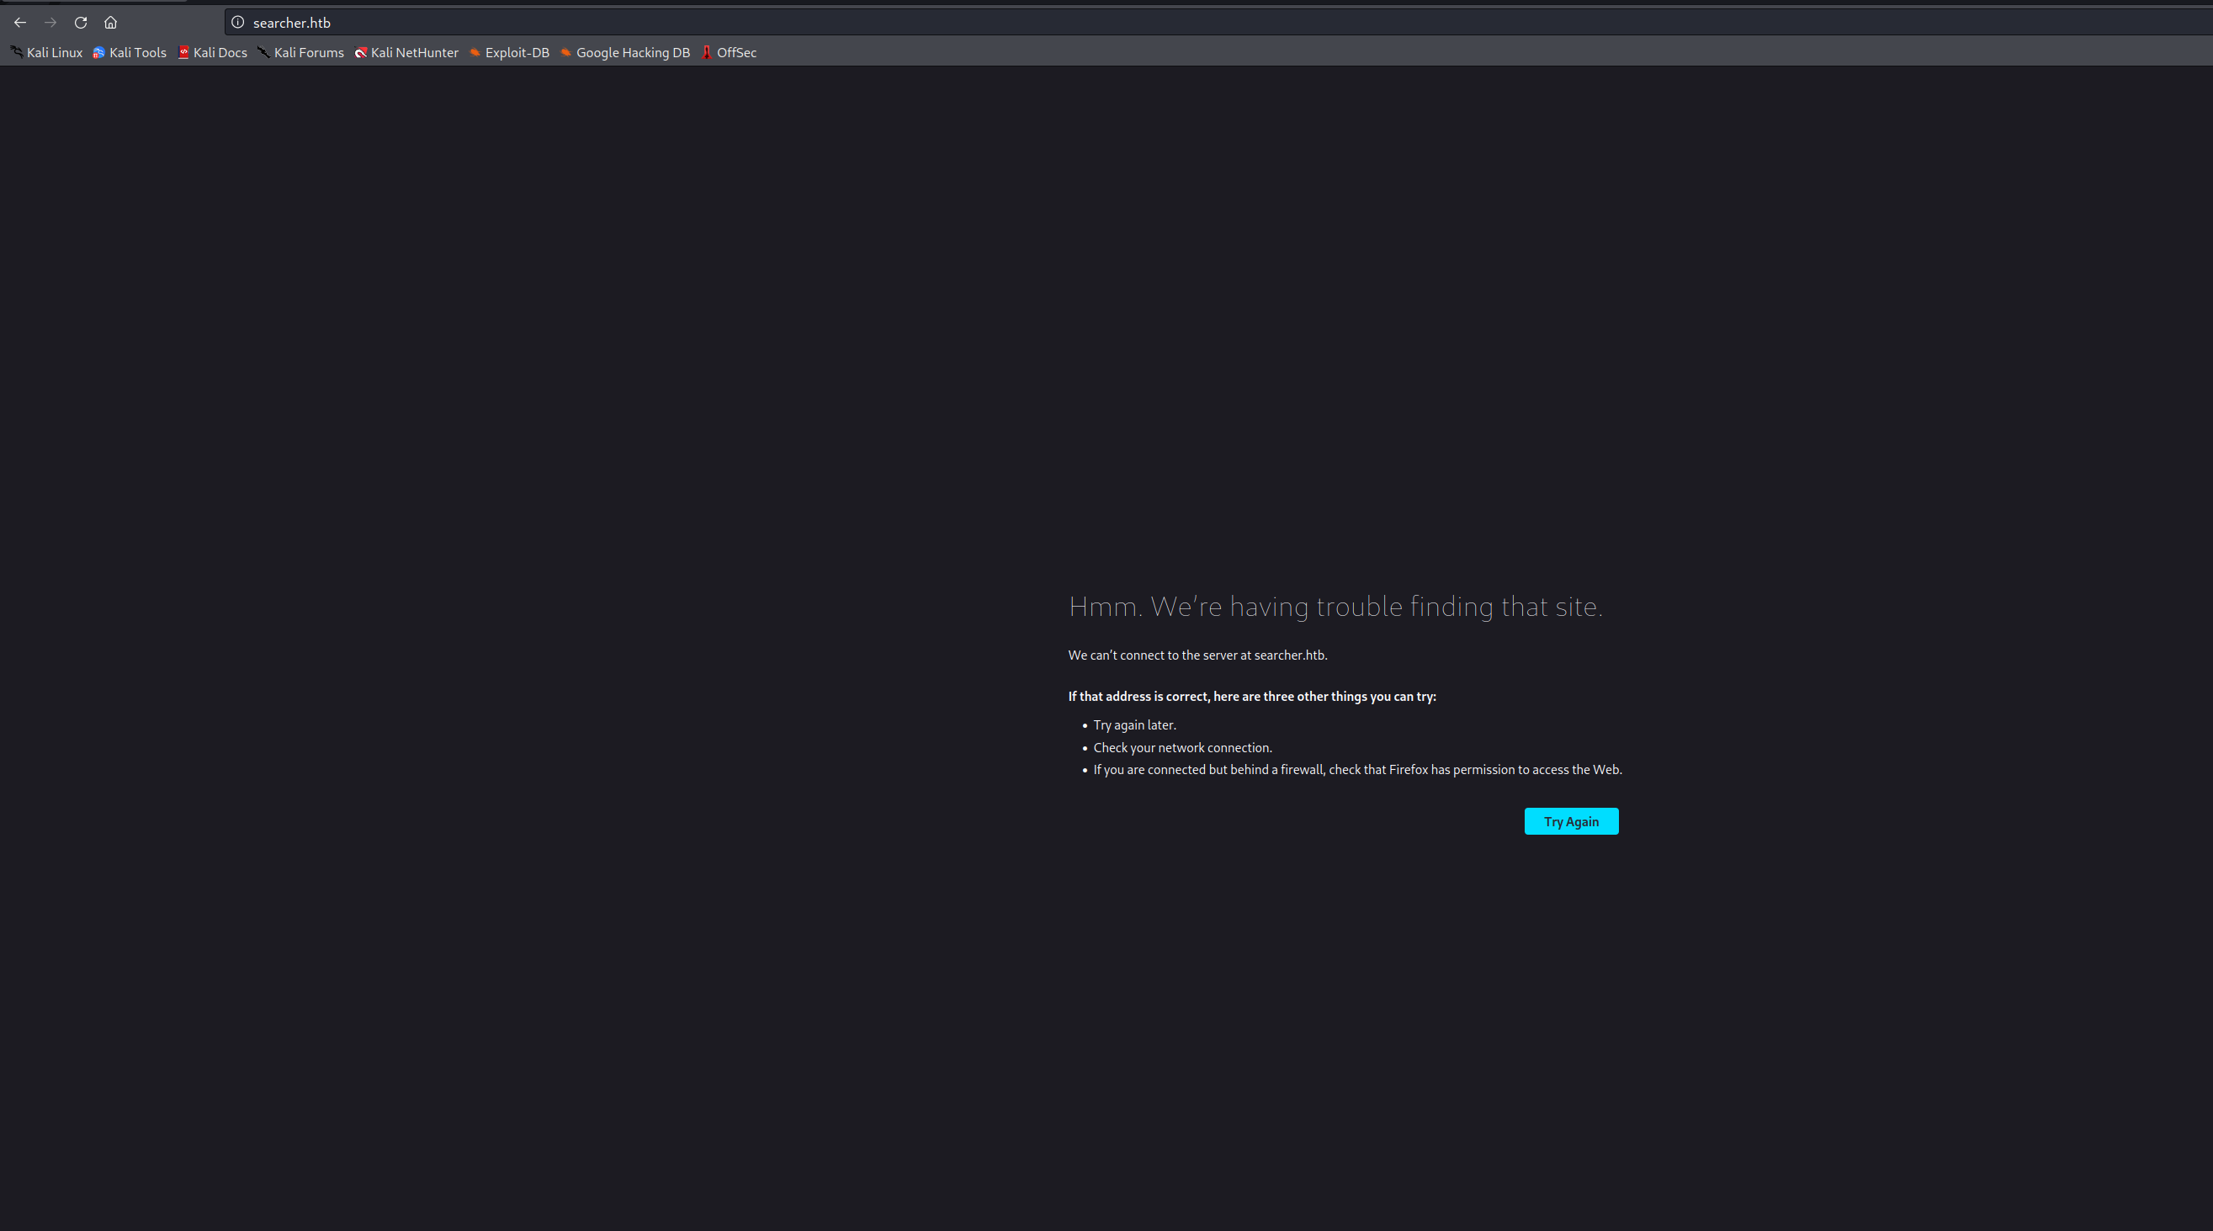The height and width of the screenshot is (1231, 2213).
Task: Open the Kali NetHunter bookmark
Action: tap(406, 52)
